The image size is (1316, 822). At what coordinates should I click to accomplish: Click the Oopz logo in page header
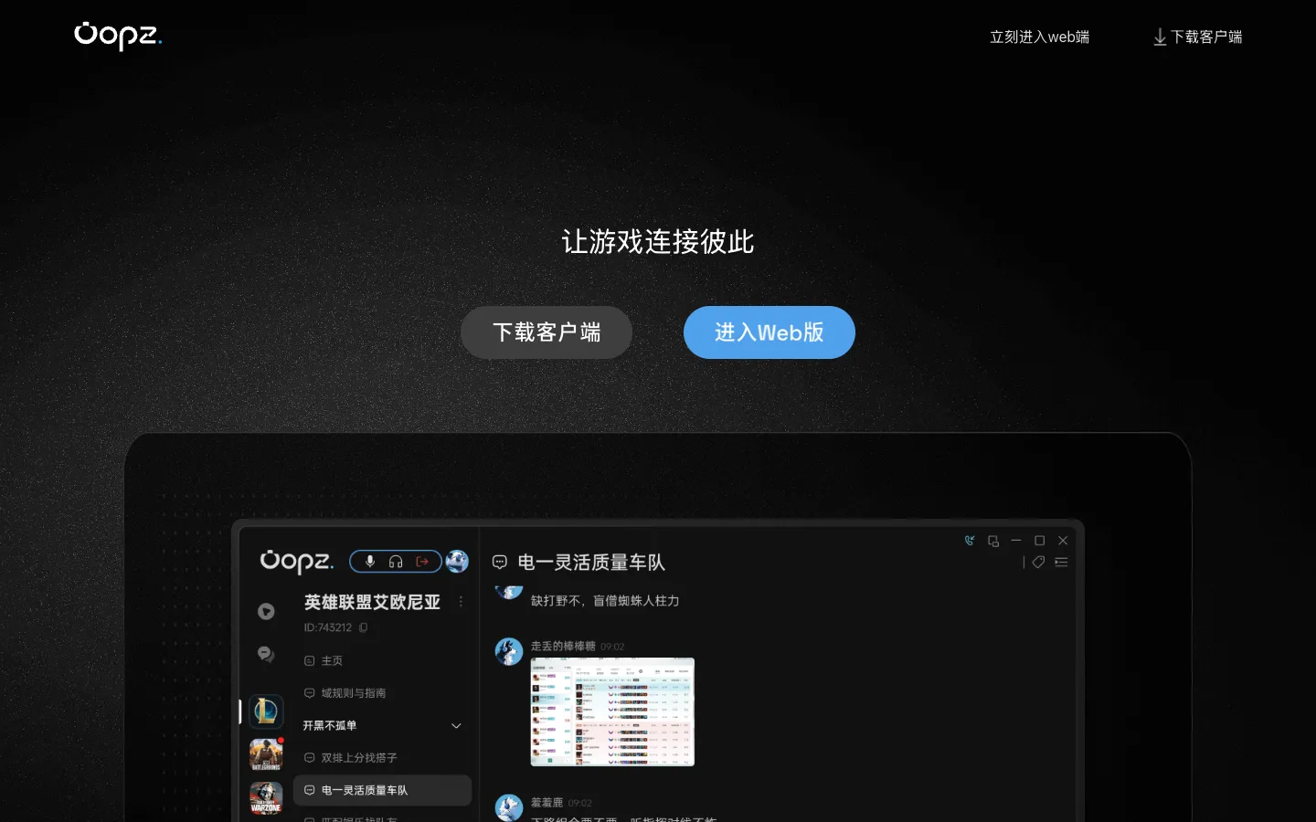[x=118, y=36]
